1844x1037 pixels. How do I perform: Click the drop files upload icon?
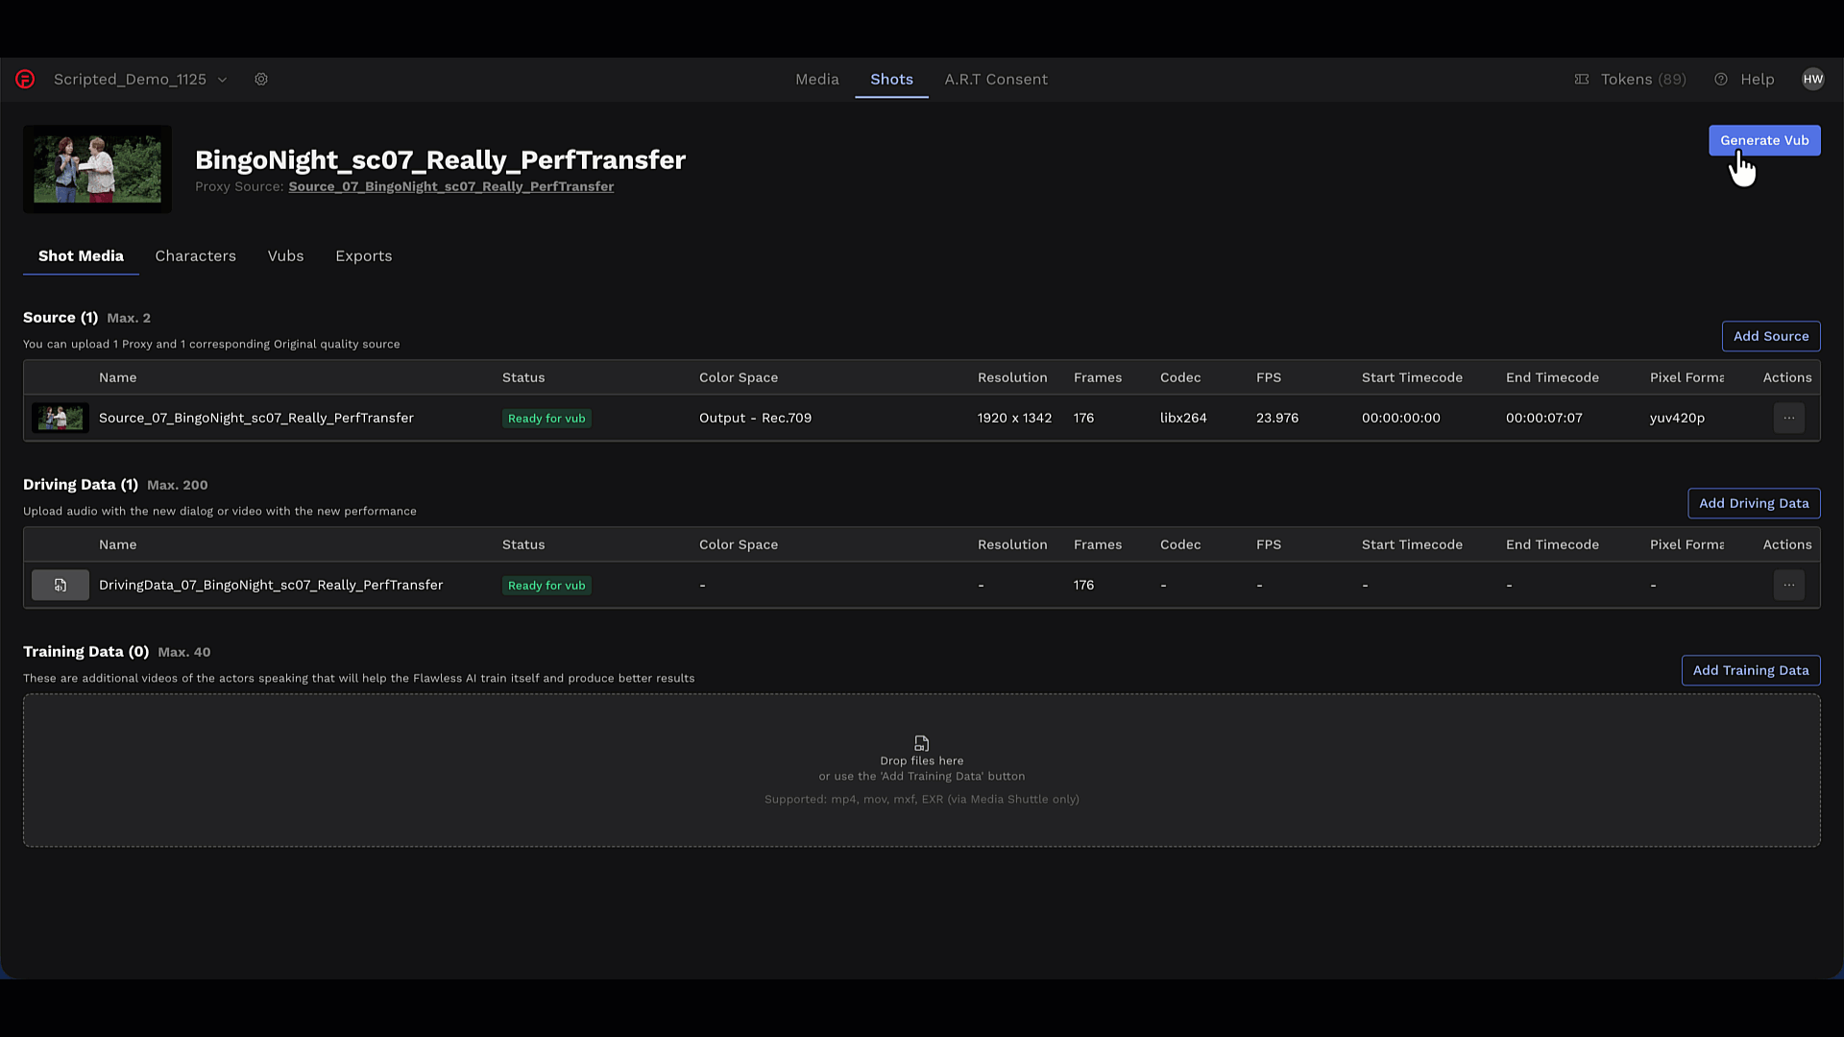coord(921,743)
